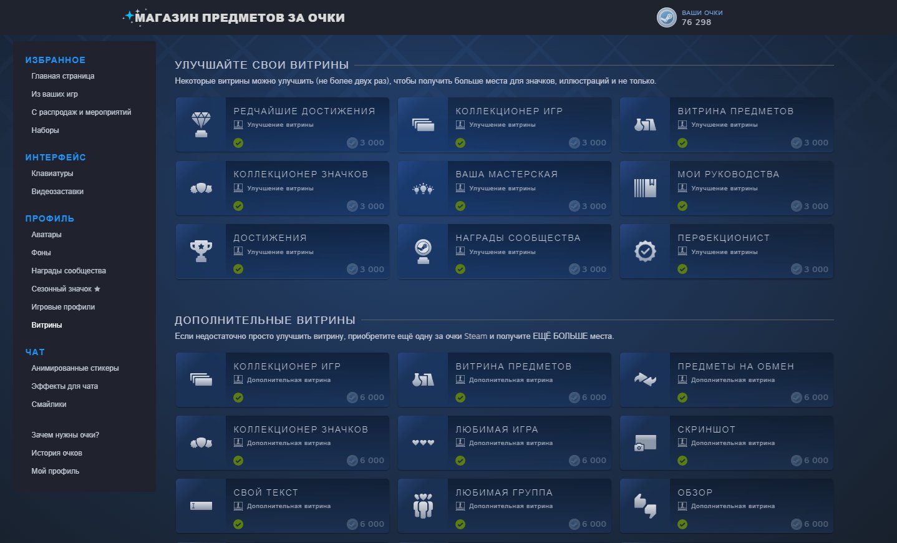This screenshot has width=897, height=543.
Task: Click the thumbs icon for Обзор showcase
Action: [x=645, y=506]
